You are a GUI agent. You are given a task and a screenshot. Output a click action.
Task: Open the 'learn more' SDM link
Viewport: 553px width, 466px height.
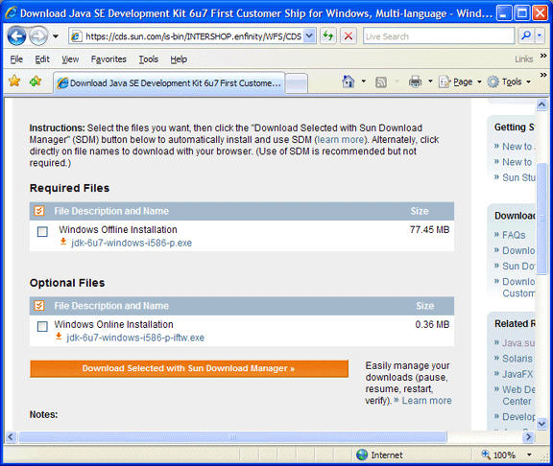[340, 139]
